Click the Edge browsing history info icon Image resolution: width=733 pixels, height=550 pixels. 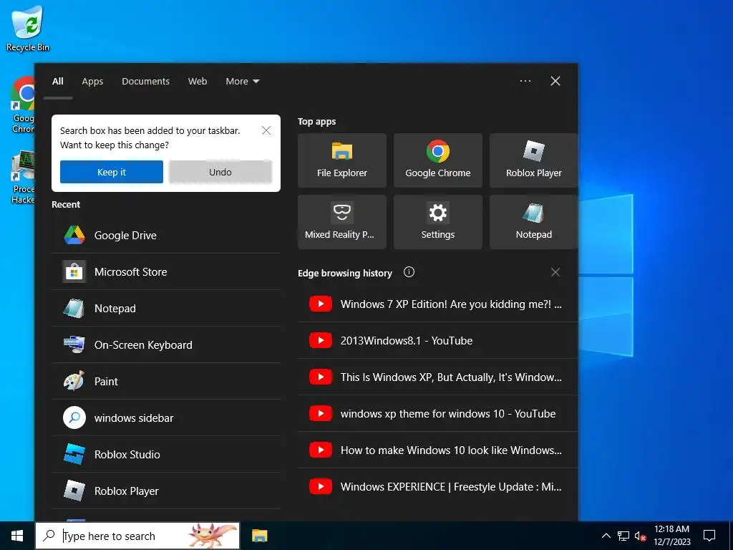coord(409,272)
